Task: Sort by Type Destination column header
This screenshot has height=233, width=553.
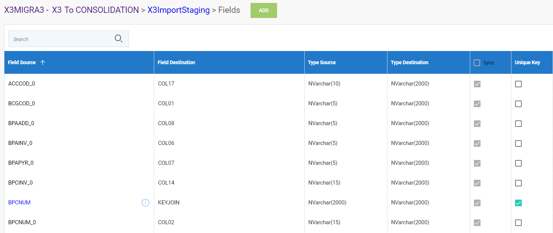Action: [x=410, y=62]
